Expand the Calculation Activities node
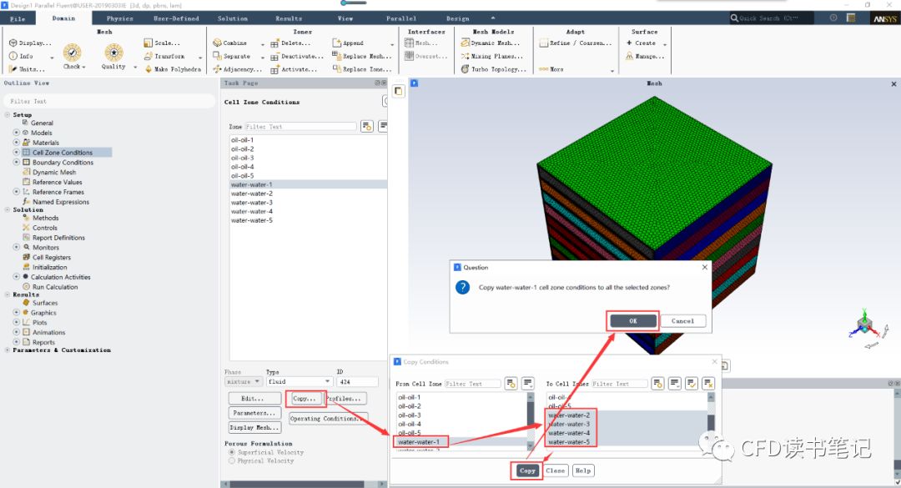The height and width of the screenshot is (488, 901). (16, 277)
